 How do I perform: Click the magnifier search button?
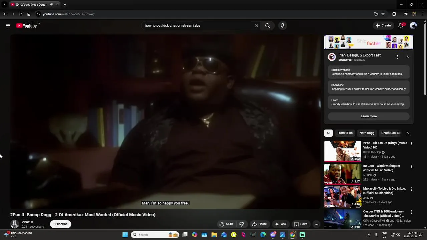268,26
